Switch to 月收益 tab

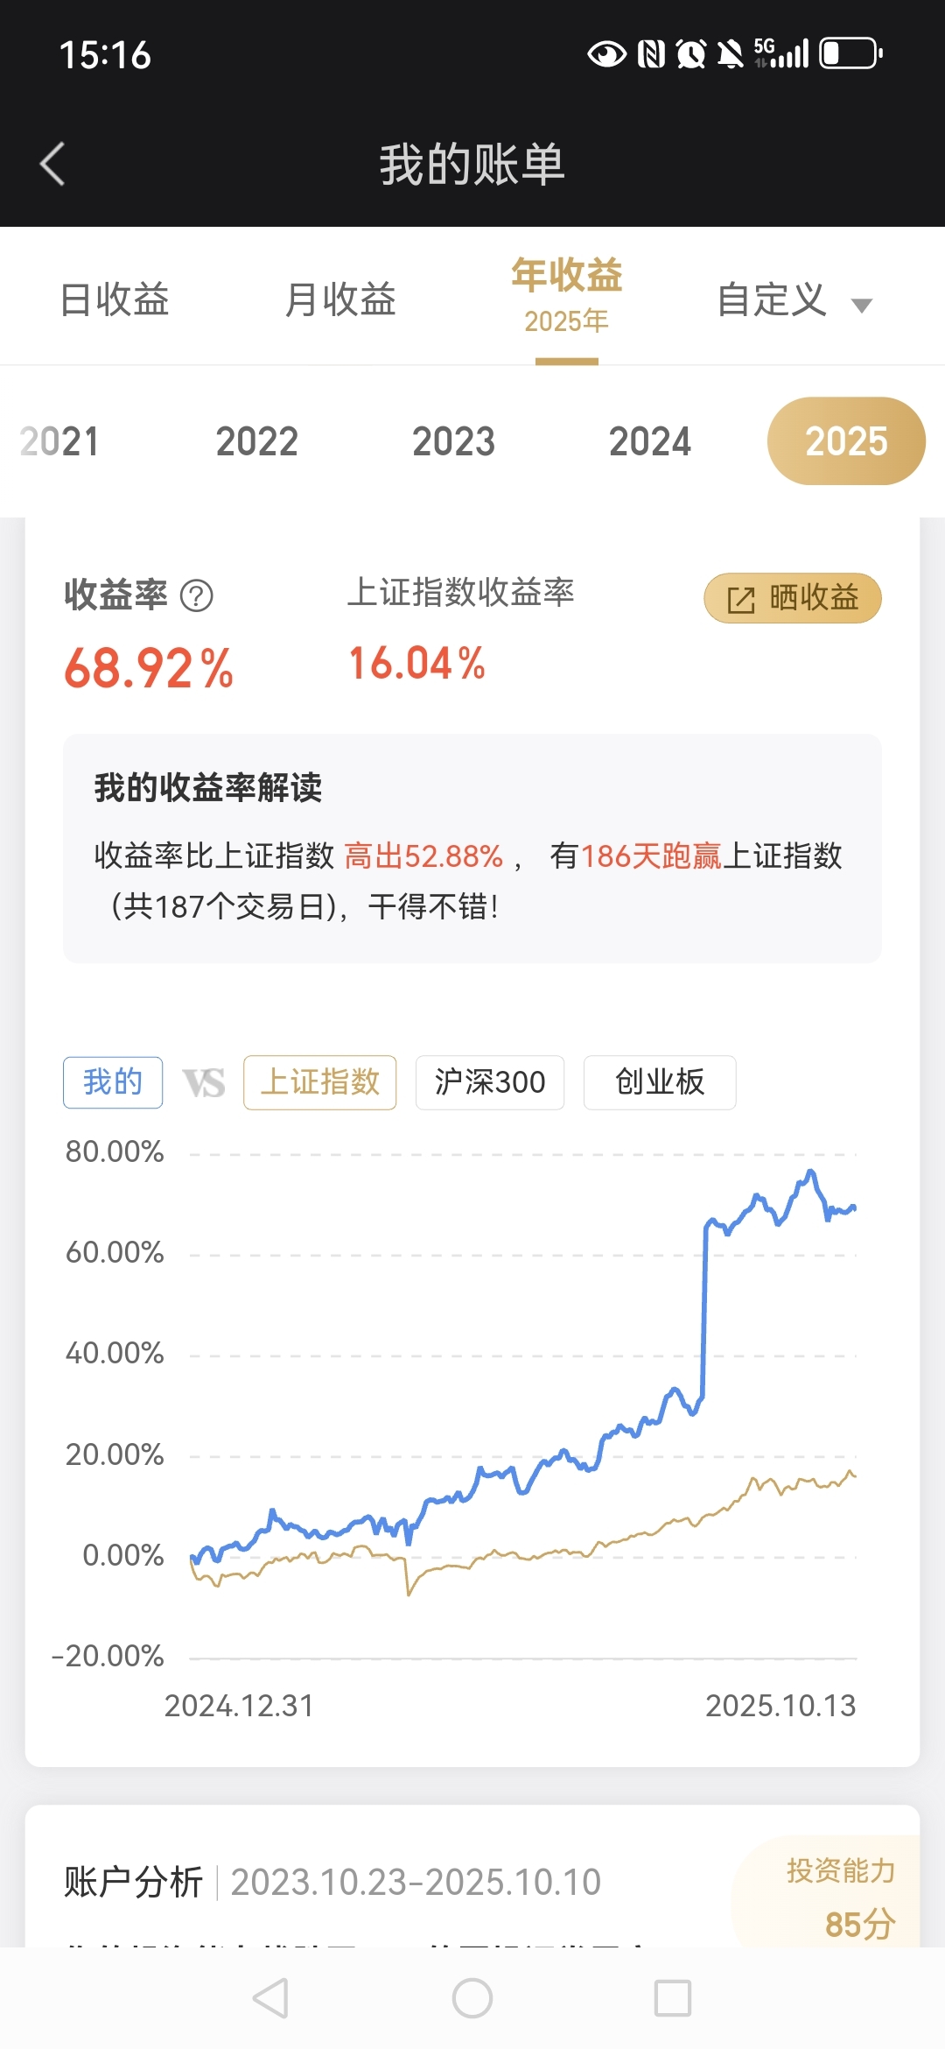[x=340, y=299]
